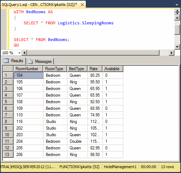Click the editor horizontal scrollbar thumb

(93, 53)
